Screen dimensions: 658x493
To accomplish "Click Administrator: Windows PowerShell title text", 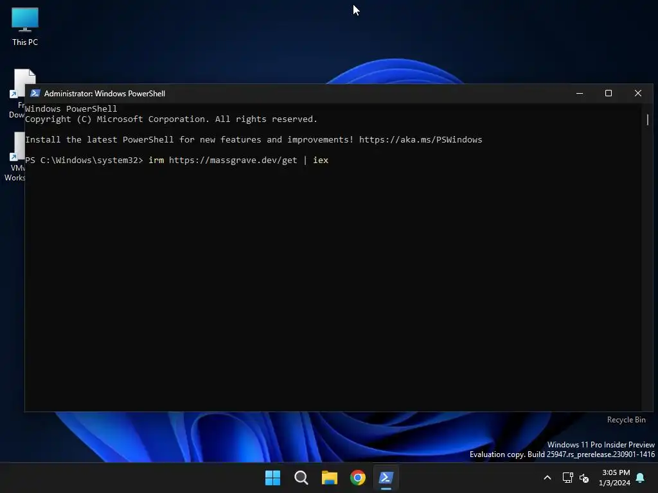I will click(x=105, y=94).
